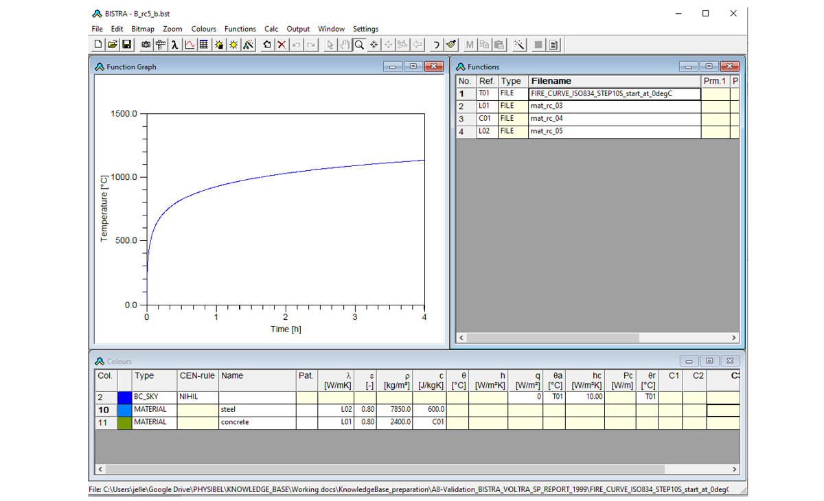
Task: Open the Window menu
Action: coord(331,29)
